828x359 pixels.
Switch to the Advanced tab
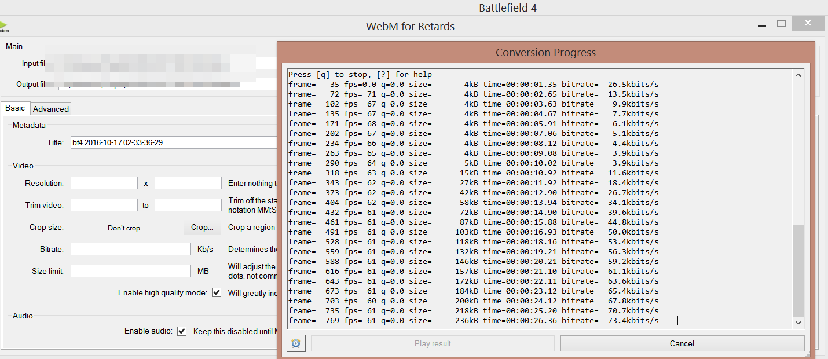[x=51, y=109]
